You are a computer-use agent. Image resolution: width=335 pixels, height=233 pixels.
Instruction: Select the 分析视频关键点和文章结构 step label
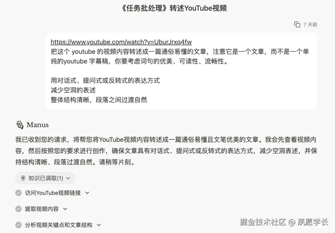59,225
